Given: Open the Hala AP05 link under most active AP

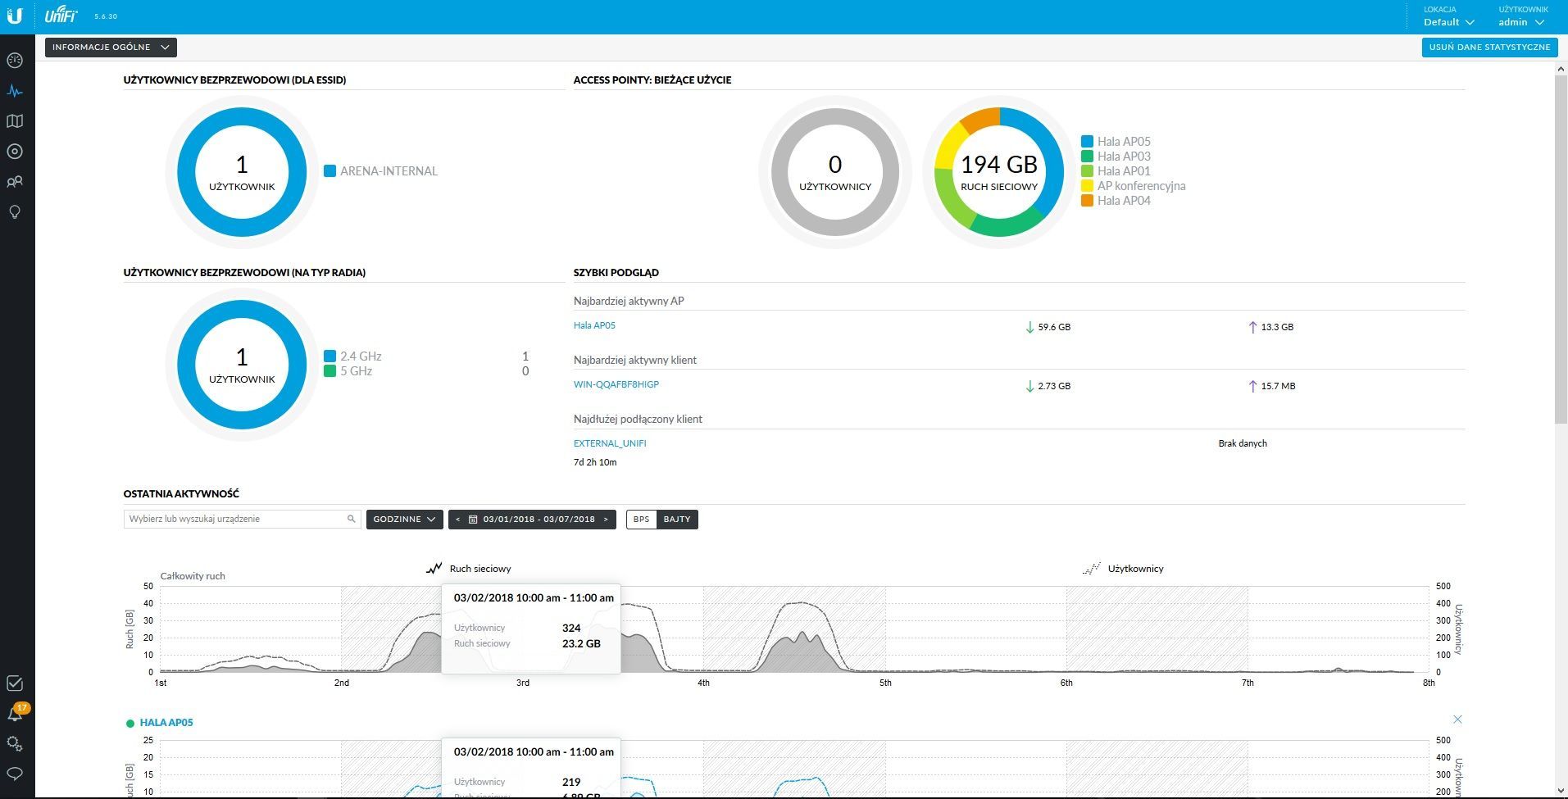Looking at the screenshot, I should pyautogui.click(x=594, y=325).
